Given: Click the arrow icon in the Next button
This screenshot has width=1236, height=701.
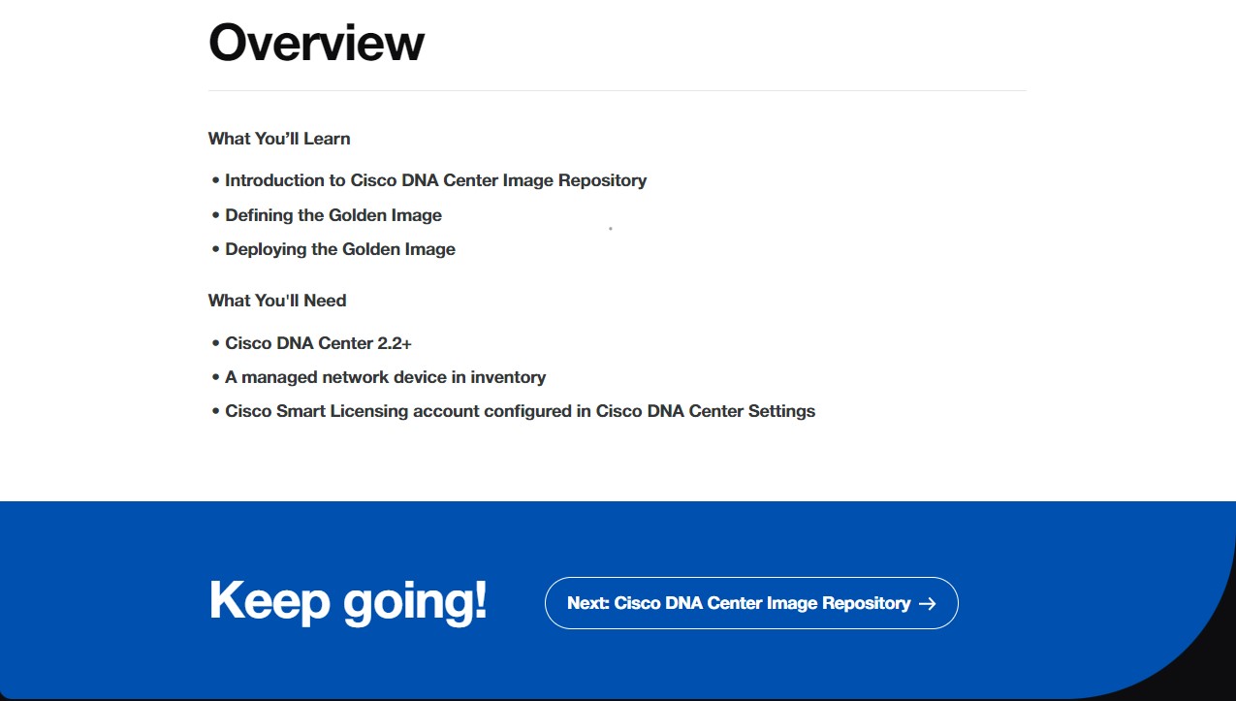Looking at the screenshot, I should pos(928,603).
